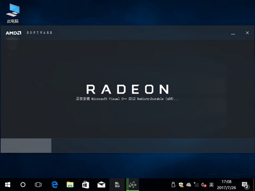Click the 正在安装 Microsoft Visual C++ status text
Viewport: 255px width, 191px height.
127,99
